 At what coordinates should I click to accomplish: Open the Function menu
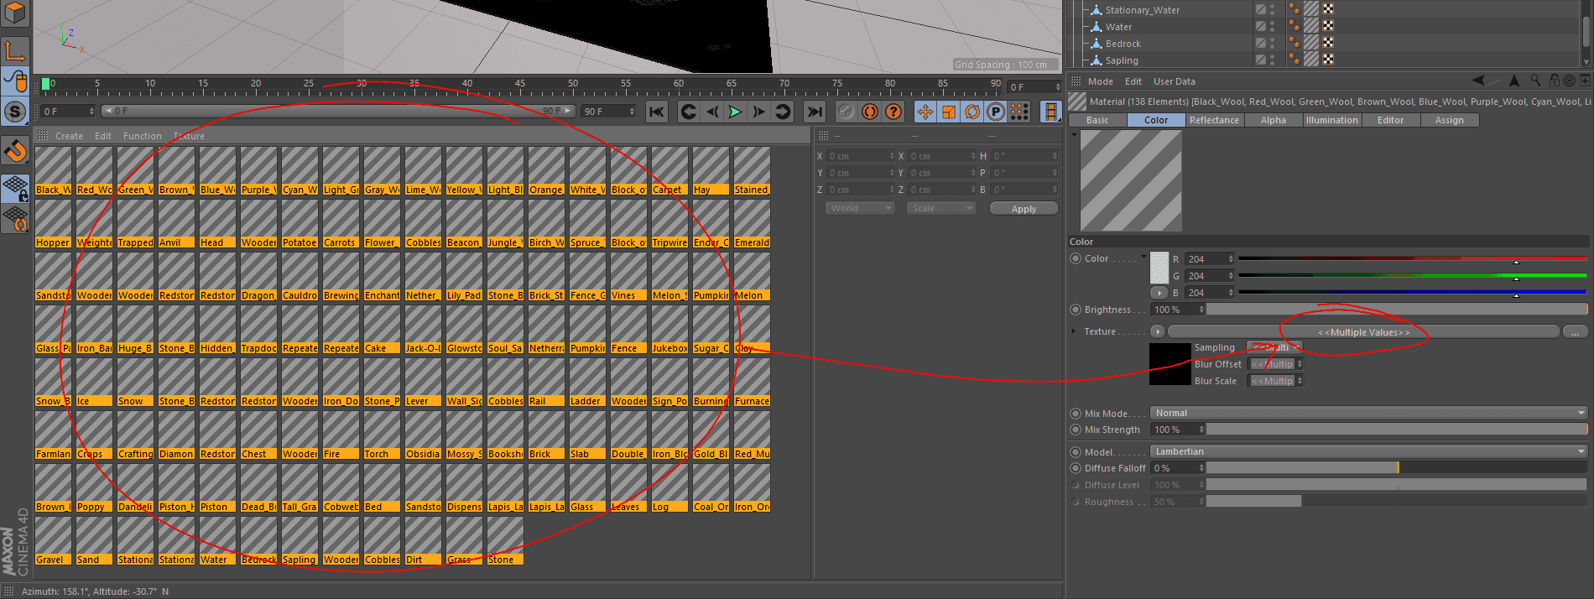pyautogui.click(x=143, y=136)
